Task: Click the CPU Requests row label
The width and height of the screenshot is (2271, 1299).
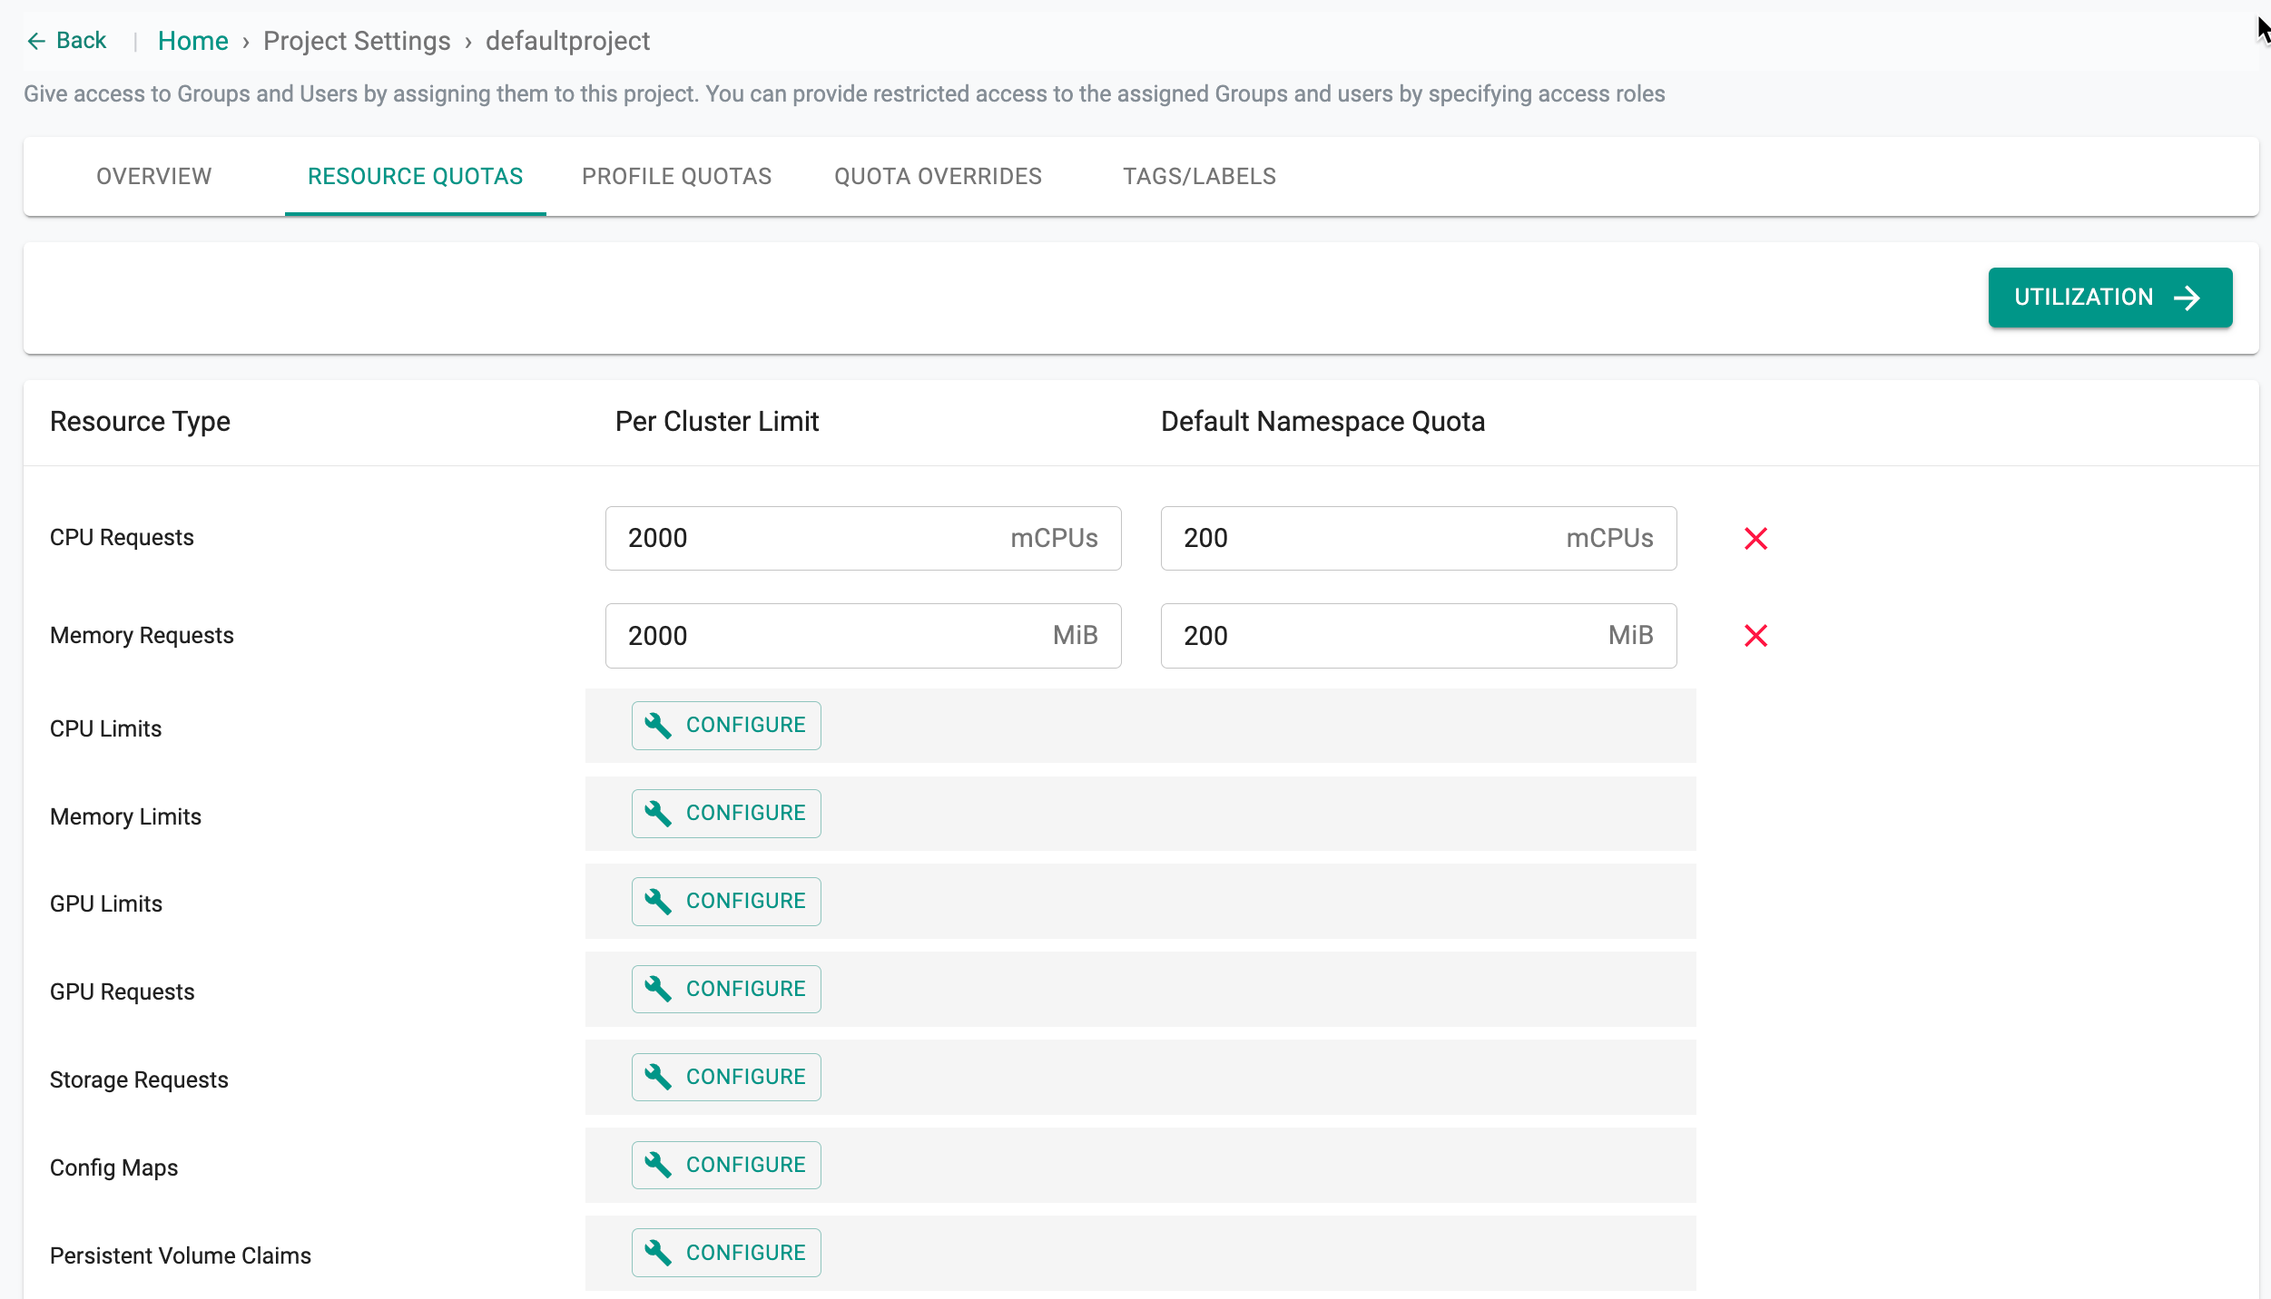Action: pyautogui.click(x=122, y=538)
